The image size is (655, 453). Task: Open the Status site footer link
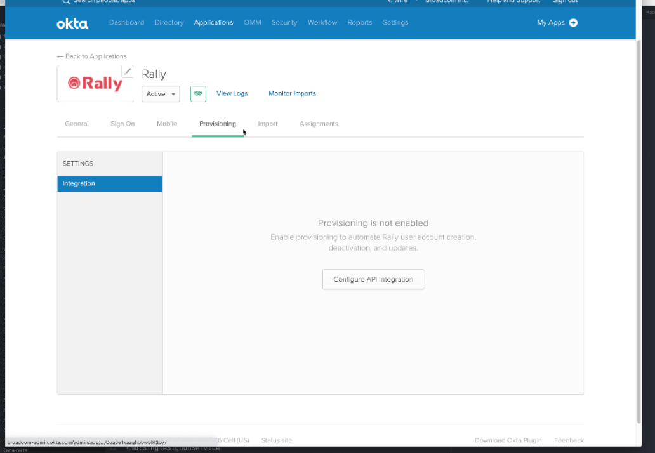(x=277, y=440)
